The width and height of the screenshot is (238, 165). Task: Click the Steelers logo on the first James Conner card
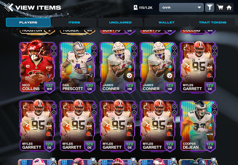[129, 76]
